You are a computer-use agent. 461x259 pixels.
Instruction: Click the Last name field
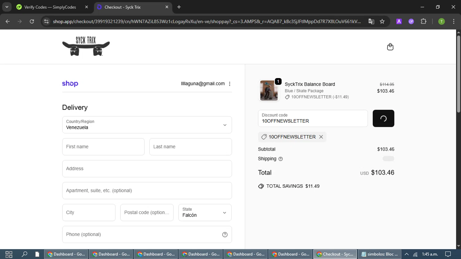[x=191, y=147]
